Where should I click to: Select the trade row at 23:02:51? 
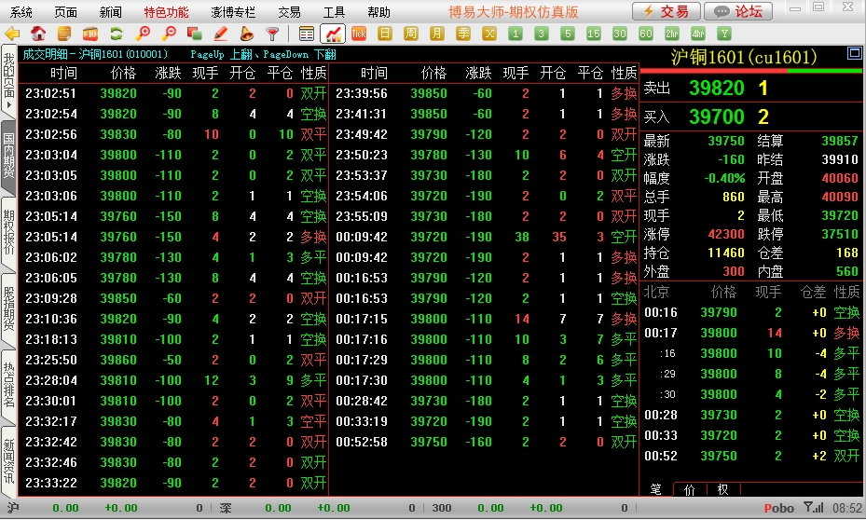(173, 93)
